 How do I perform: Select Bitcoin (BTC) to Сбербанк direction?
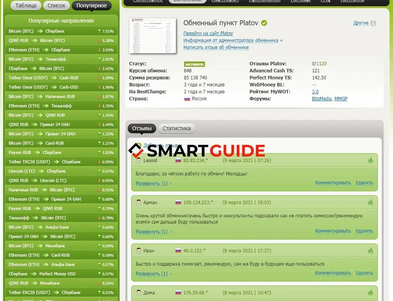pos(37,31)
